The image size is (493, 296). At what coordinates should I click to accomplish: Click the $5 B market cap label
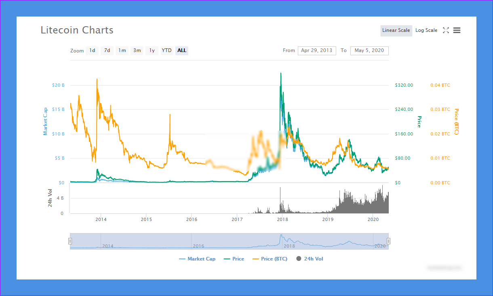click(x=59, y=158)
